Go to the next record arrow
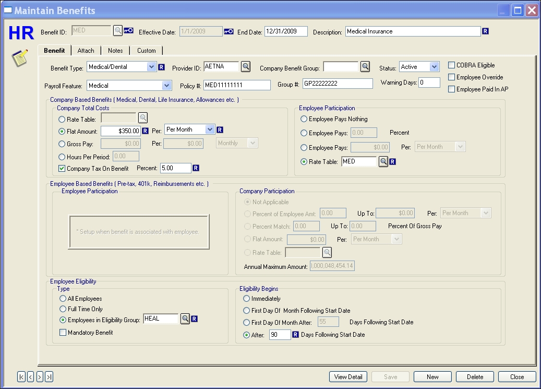Viewport: 541px width, 389px height. [40, 377]
